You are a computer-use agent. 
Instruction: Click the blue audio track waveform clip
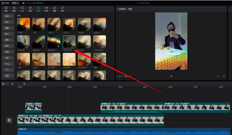[x=124, y=131]
